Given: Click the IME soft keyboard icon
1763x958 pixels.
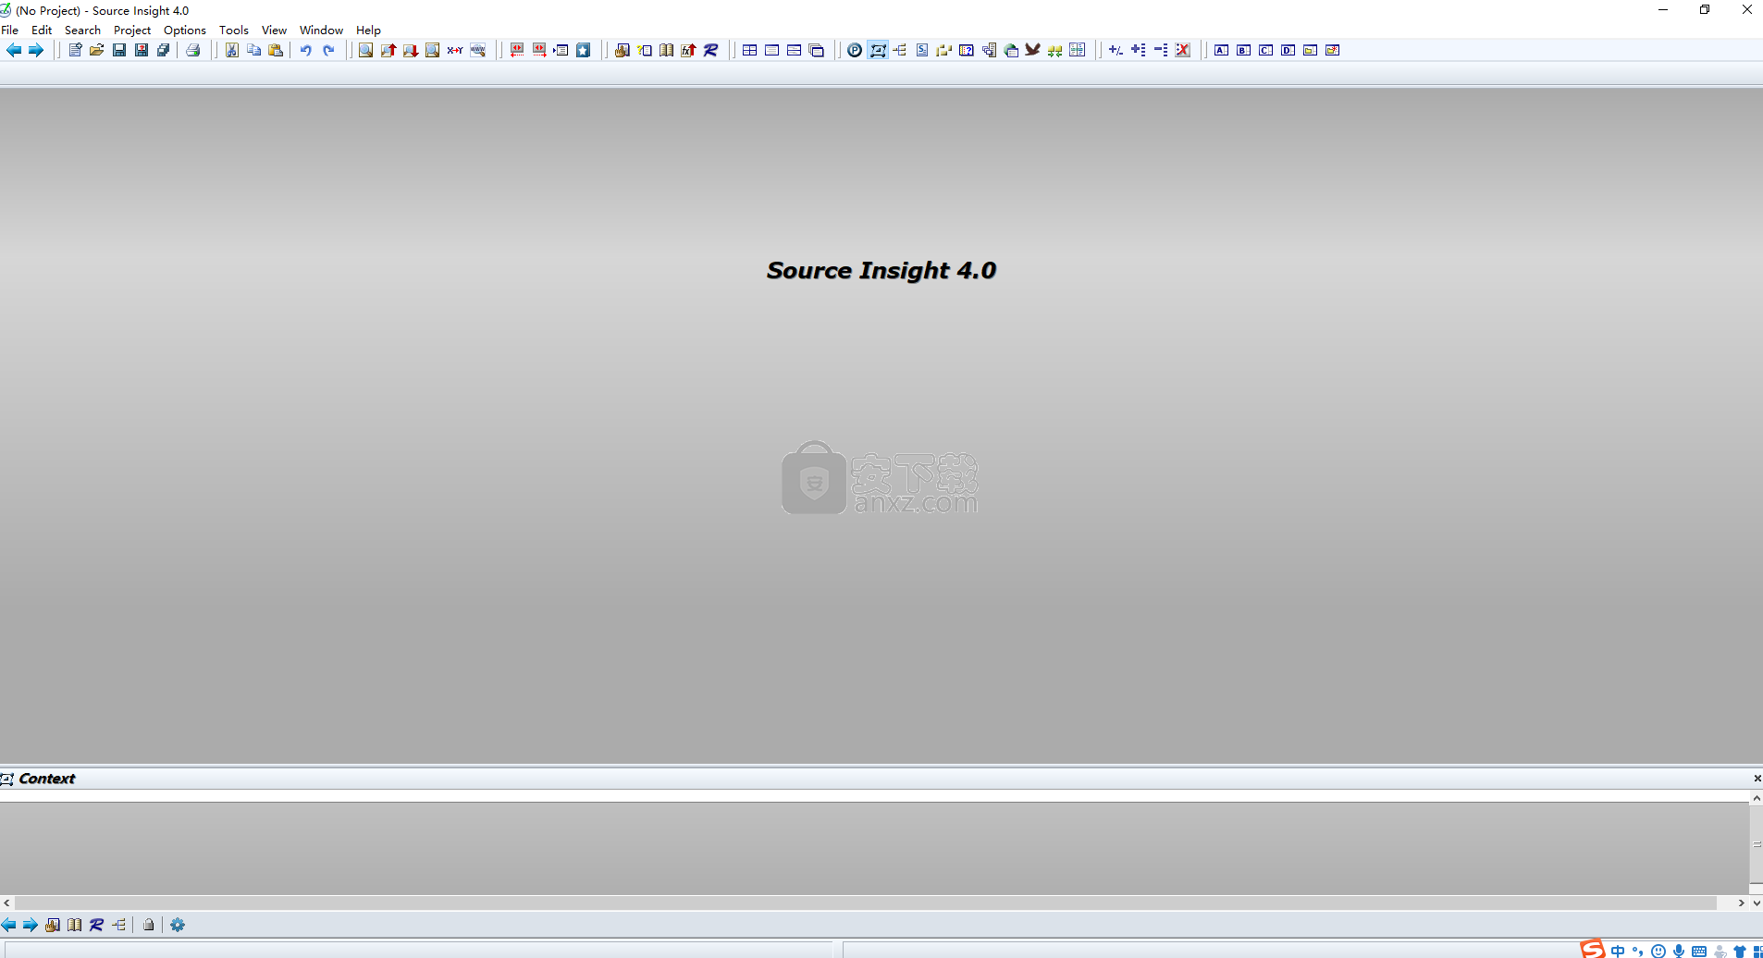Looking at the screenshot, I should point(1699,951).
